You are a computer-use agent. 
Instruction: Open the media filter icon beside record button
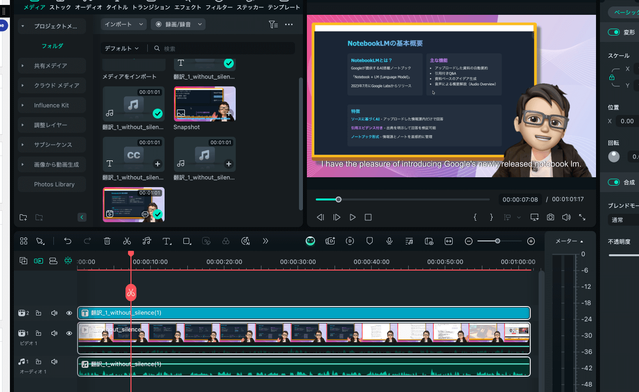(x=273, y=24)
